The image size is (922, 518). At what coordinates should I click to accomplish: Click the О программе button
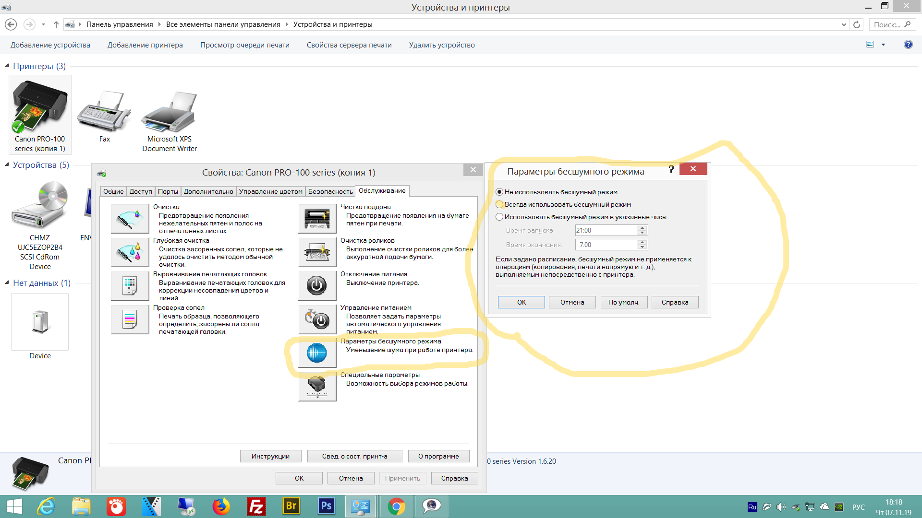pos(438,456)
